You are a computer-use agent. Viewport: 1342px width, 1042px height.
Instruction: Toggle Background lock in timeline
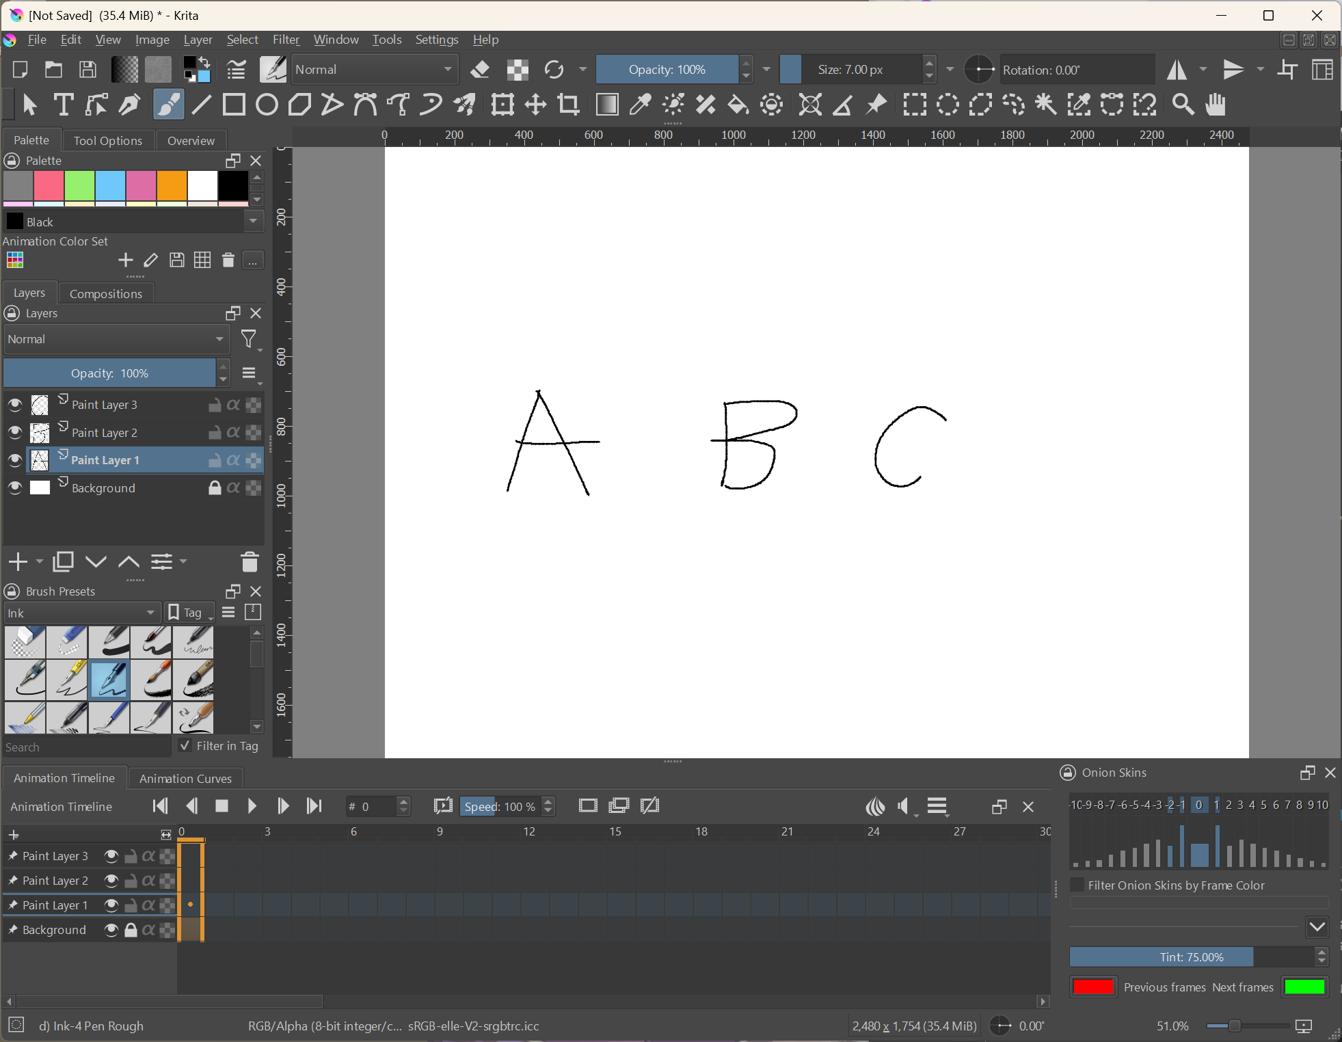(131, 930)
